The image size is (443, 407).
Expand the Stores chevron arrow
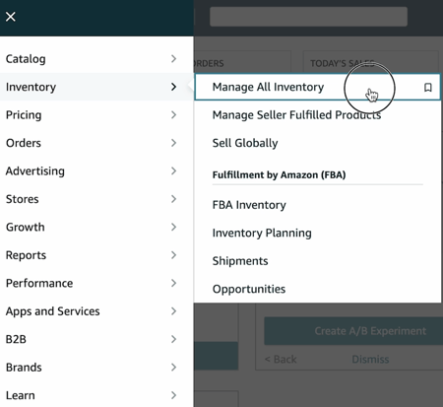coord(174,199)
